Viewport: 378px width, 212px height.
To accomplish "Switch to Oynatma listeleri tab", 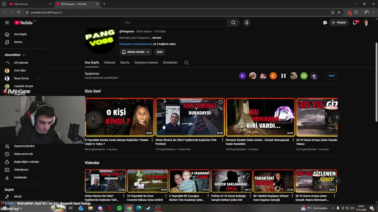I will pos(146,62).
